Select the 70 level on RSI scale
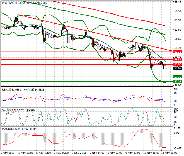The width and height of the screenshot is (184, 156). coord(175,93)
